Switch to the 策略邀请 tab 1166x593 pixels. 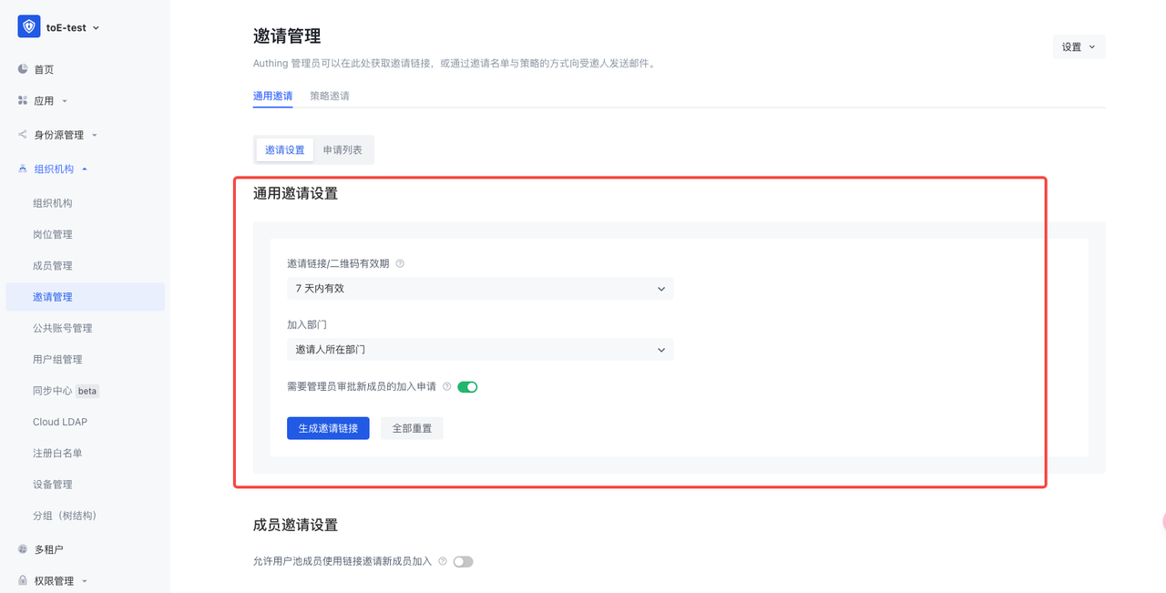(329, 96)
